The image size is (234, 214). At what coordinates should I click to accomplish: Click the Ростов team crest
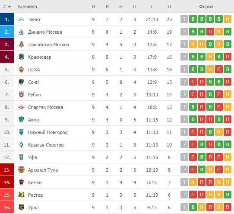point(21,195)
